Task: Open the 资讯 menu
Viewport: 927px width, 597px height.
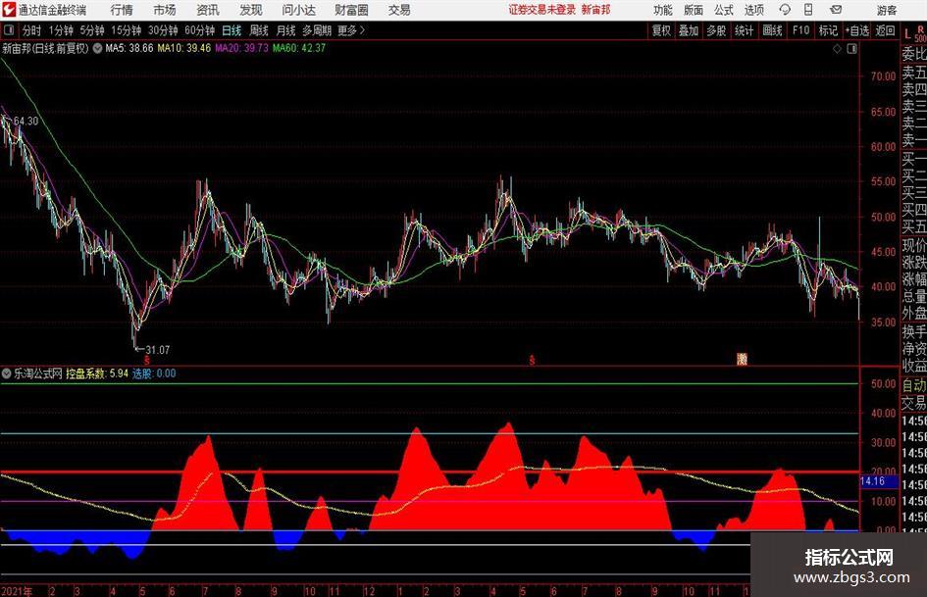Action: point(208,10)
